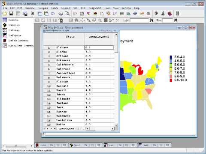Open DataBook from the navigation panel
The height and width of the screenshot is (154, 206).
point(13,20)
